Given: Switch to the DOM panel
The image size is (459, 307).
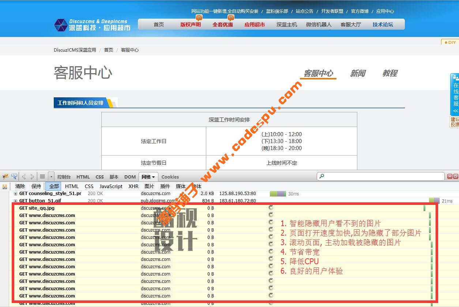Looking at the screenshot, I should (130, 177).
